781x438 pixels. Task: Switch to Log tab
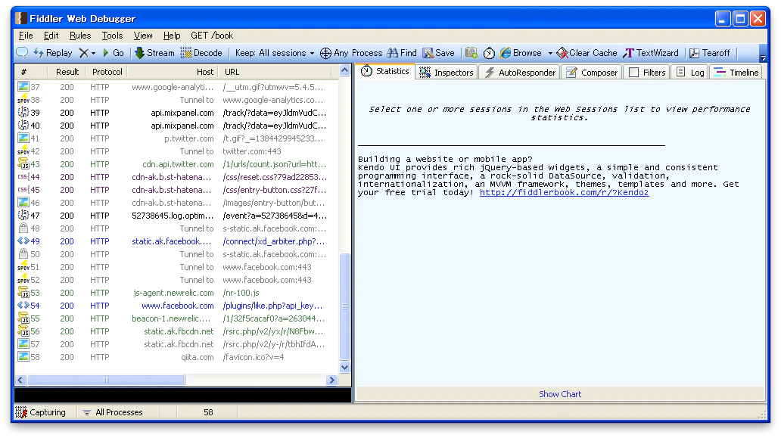pyautogui.click(x=690, y=72)
